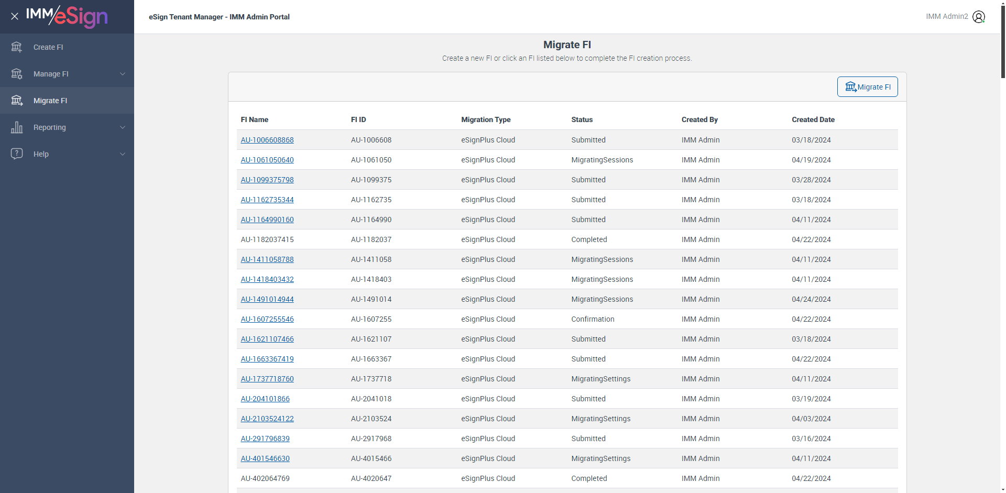Click the 03/19/2024 created date cell
Screen dimensions: 1006x493
click(x=811, y=399)
